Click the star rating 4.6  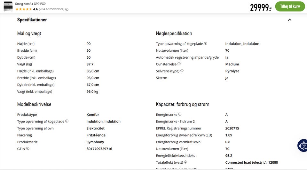[x=27, y=9]
